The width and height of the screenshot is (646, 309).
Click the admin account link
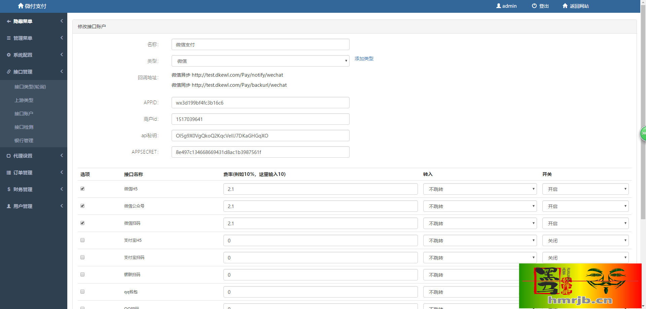[506, 6]
